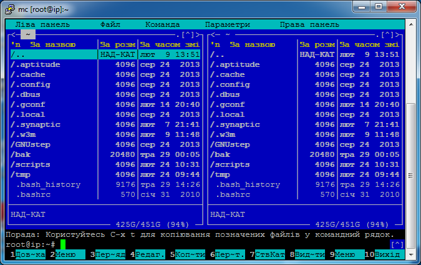Viewport: 421px width, 265px height.
Task: Click the terminal scrollbar up arrow
Action: coord(411,24)
